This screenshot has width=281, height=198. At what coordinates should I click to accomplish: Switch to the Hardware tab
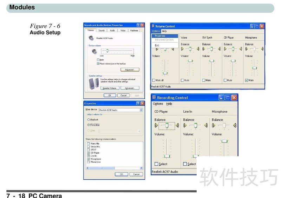pos(134,31)
